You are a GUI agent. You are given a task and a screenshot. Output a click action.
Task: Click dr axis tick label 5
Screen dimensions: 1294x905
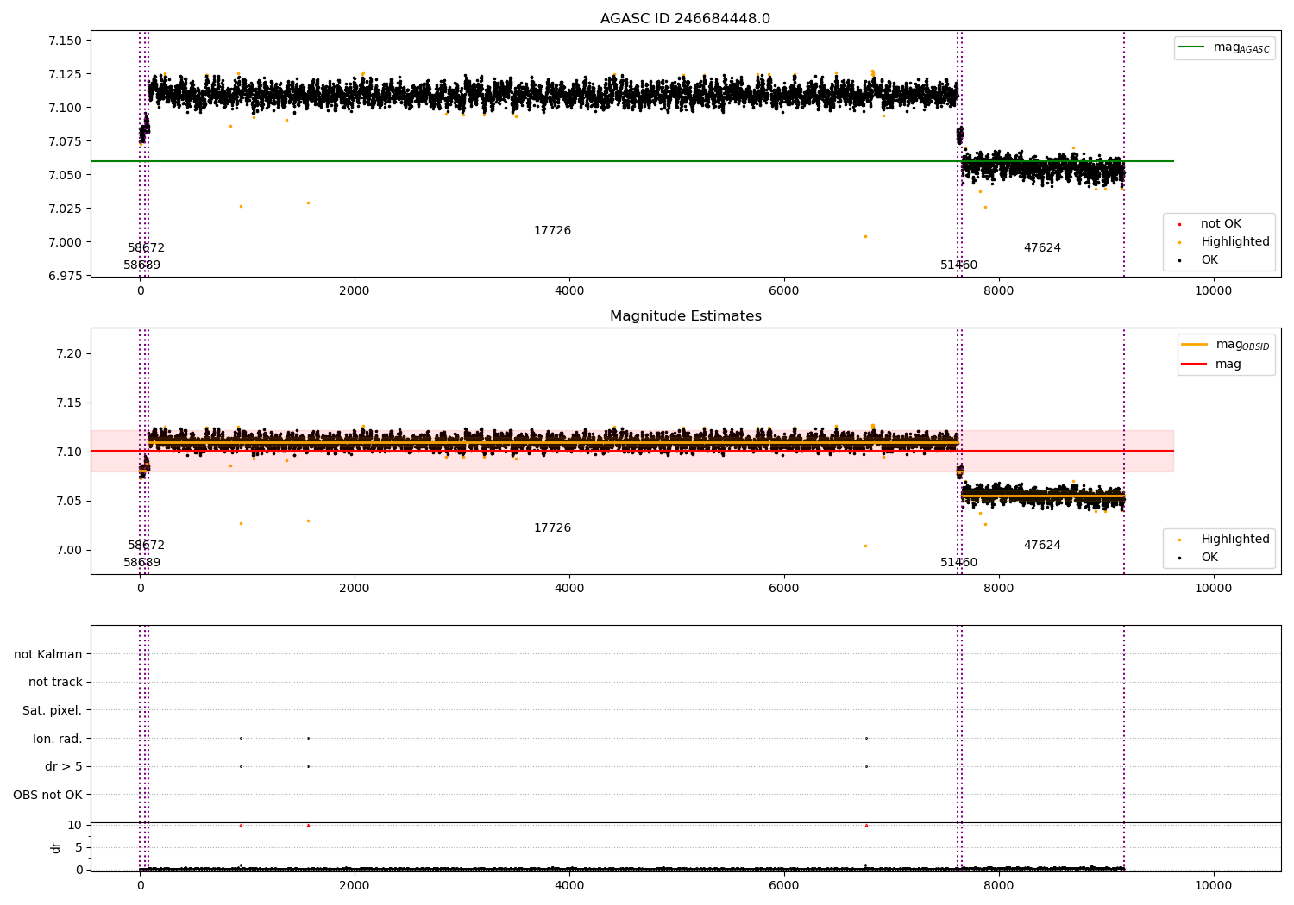pyautogui.click(x=79, y=848)
